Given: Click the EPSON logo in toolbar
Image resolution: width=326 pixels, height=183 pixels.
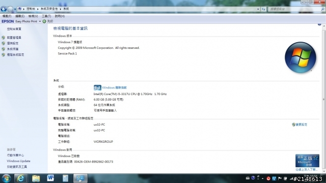Looking at the screenshot, I should (x=8, y=21).
